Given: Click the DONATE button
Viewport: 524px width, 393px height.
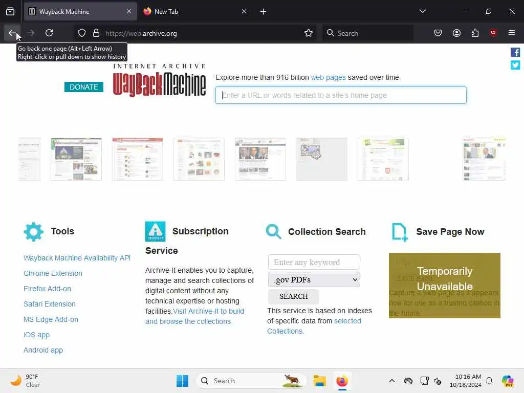Looking at the screenshot, I should tap(84, 87).
